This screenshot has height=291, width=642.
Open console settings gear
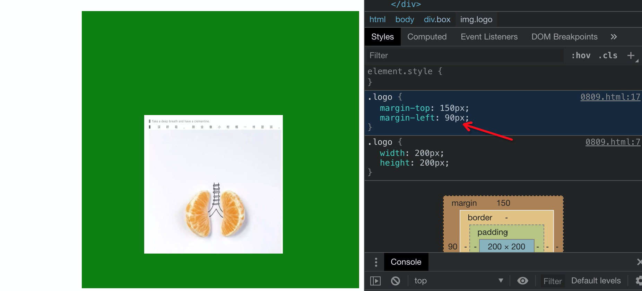point(639,281)
